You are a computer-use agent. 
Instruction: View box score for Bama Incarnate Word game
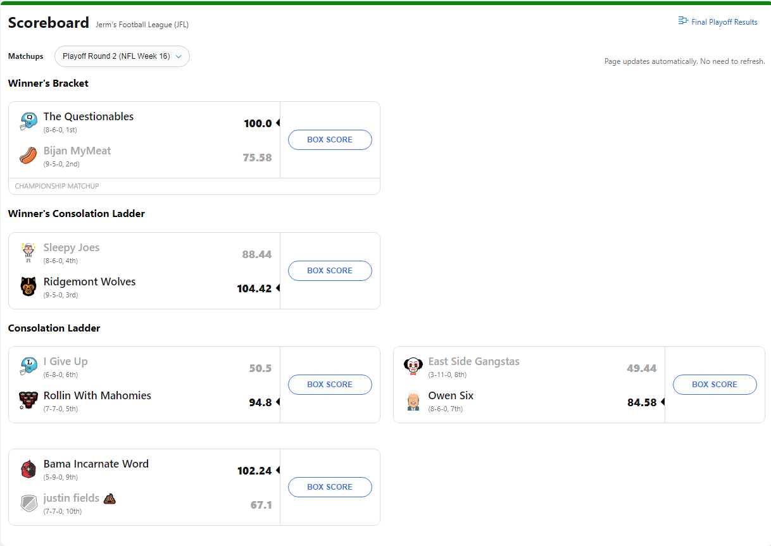tap(330, 487)
